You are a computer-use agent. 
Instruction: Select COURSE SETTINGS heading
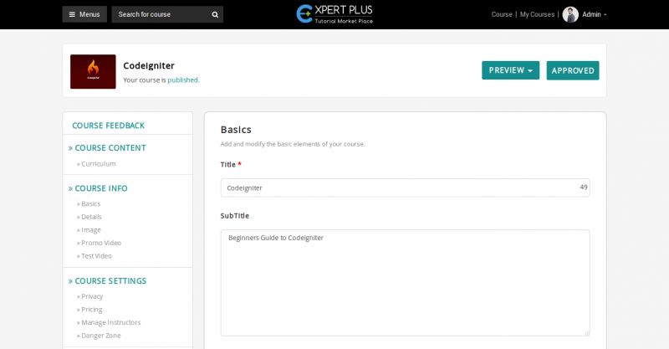pyautogui.click(x=110, y=281)
